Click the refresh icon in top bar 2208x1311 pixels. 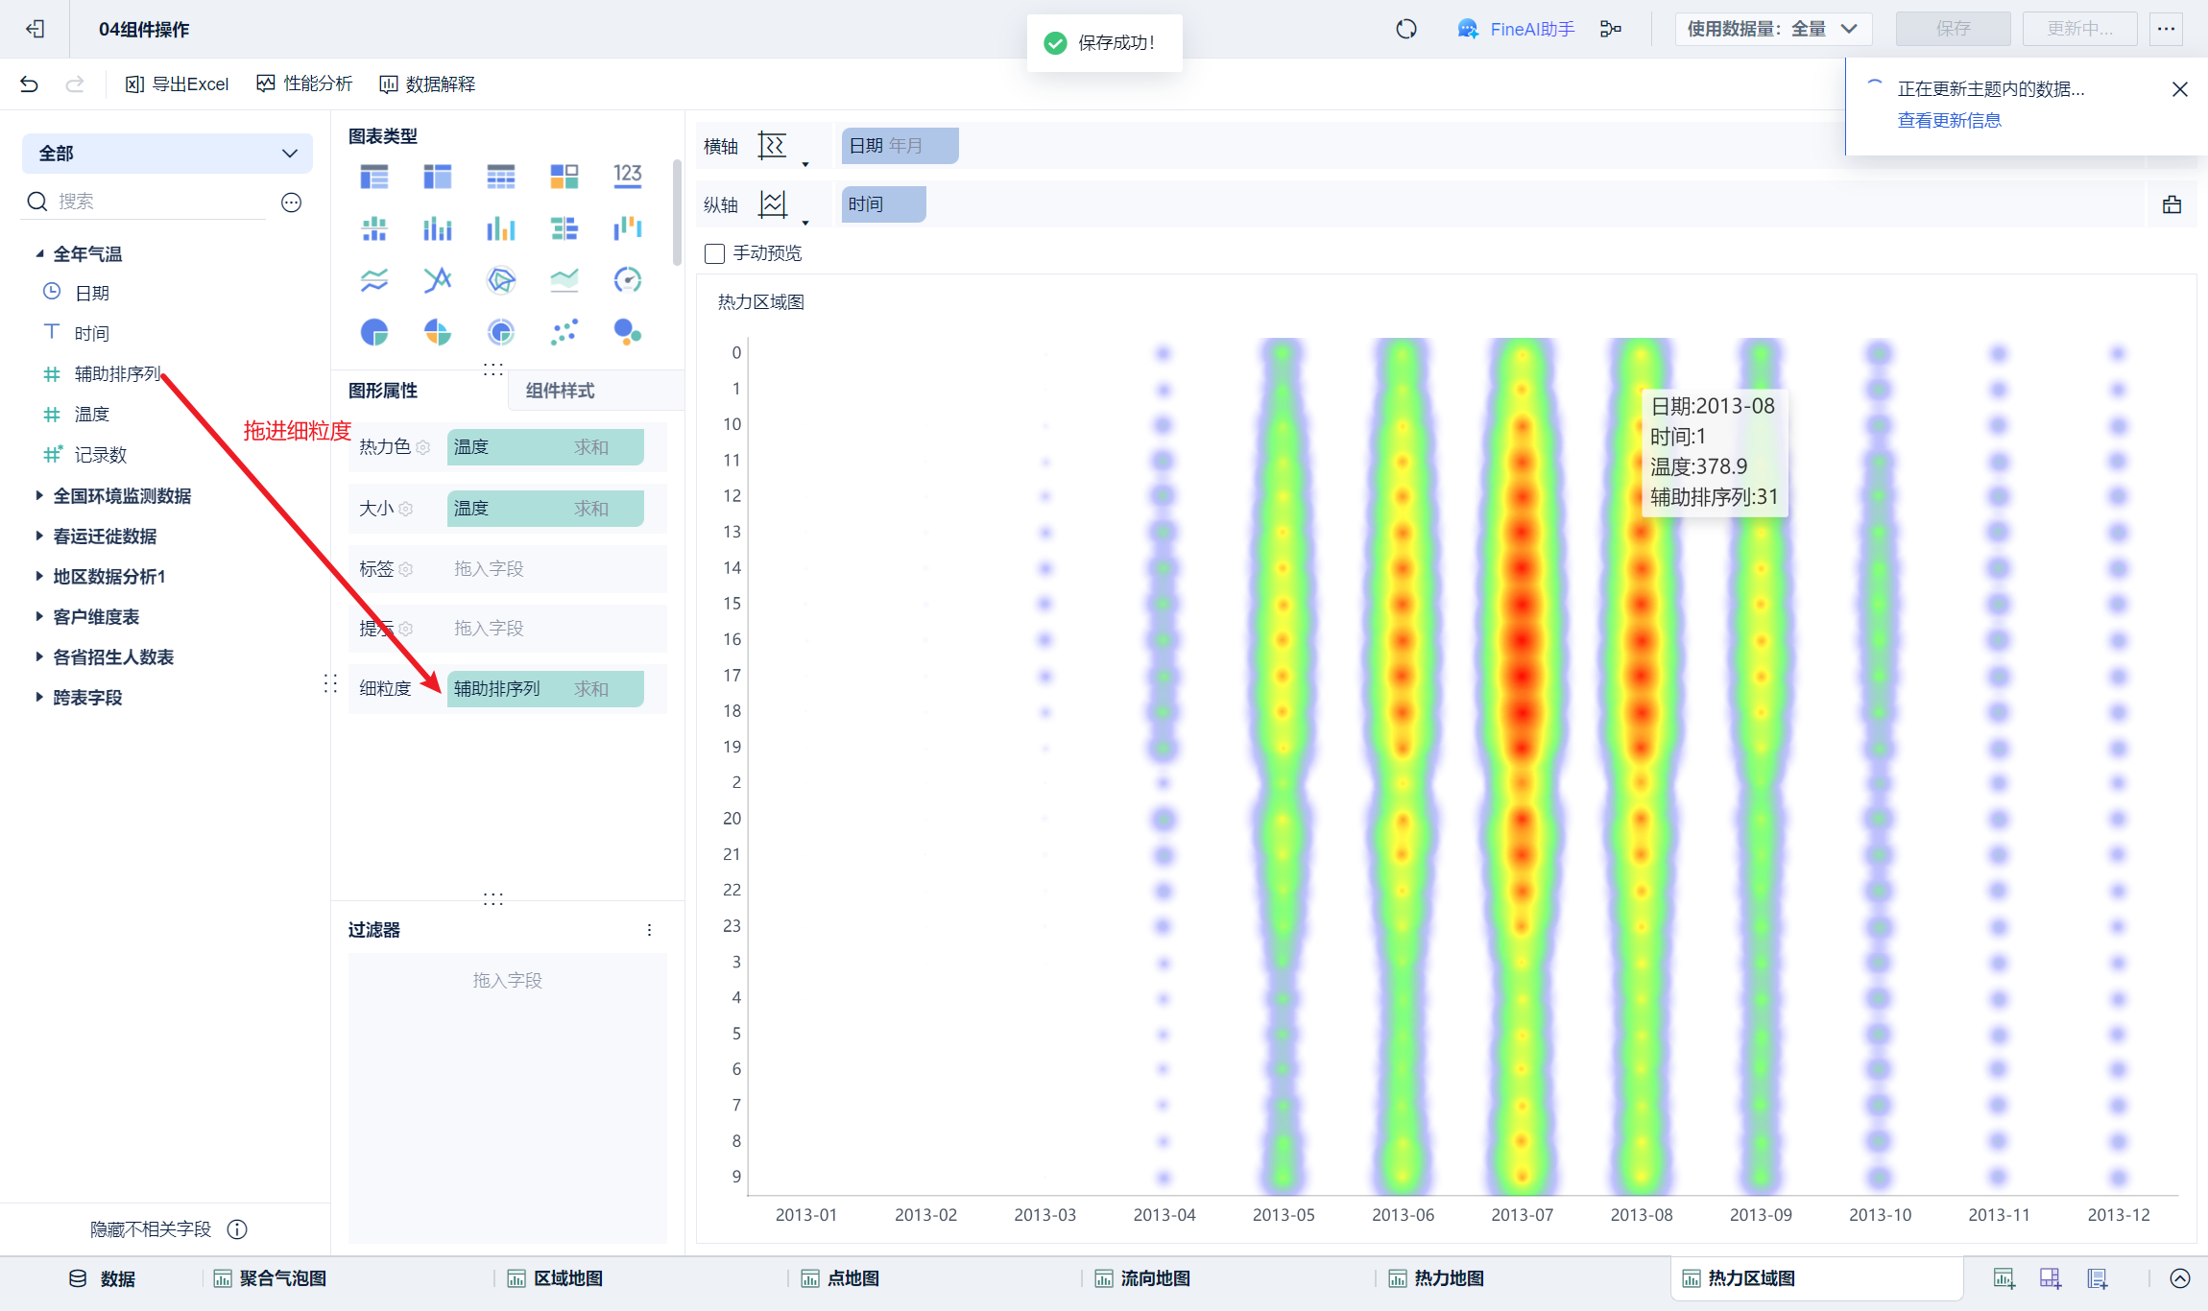point(1406,29)
